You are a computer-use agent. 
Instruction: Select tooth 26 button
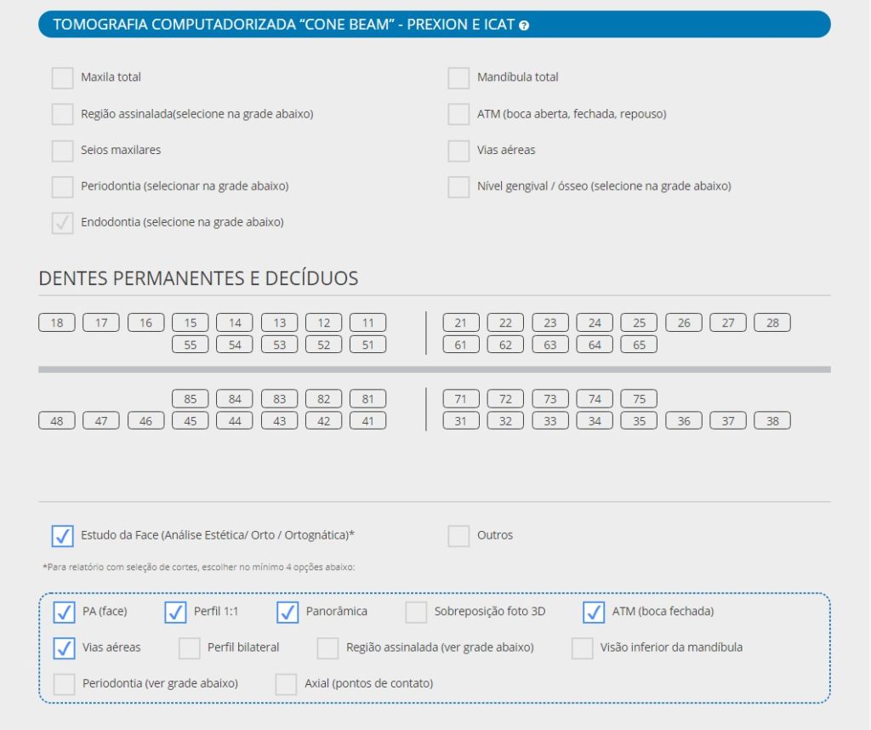(684, 322)
